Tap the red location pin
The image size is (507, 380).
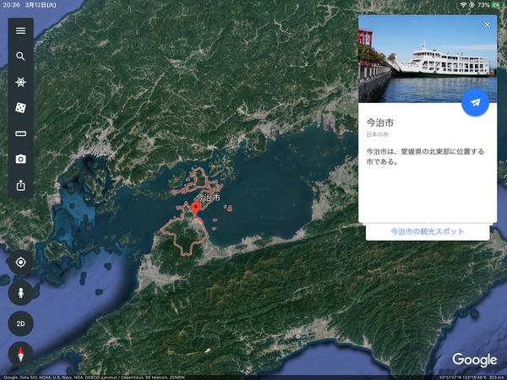click(x=196, y=208)
